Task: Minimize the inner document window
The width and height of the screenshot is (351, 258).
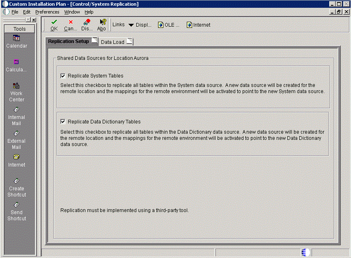Action: pyautogui.click(x=333, y=12)
